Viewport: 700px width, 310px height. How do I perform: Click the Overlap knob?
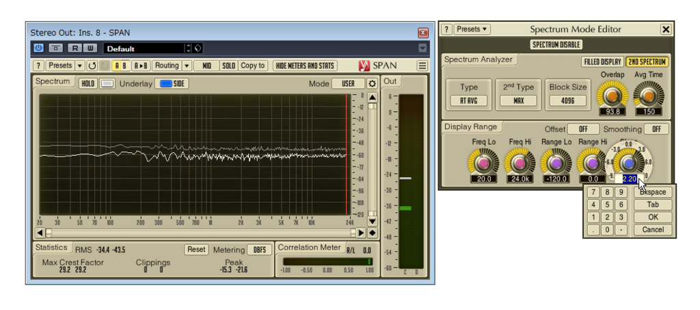tap(612, 96)
